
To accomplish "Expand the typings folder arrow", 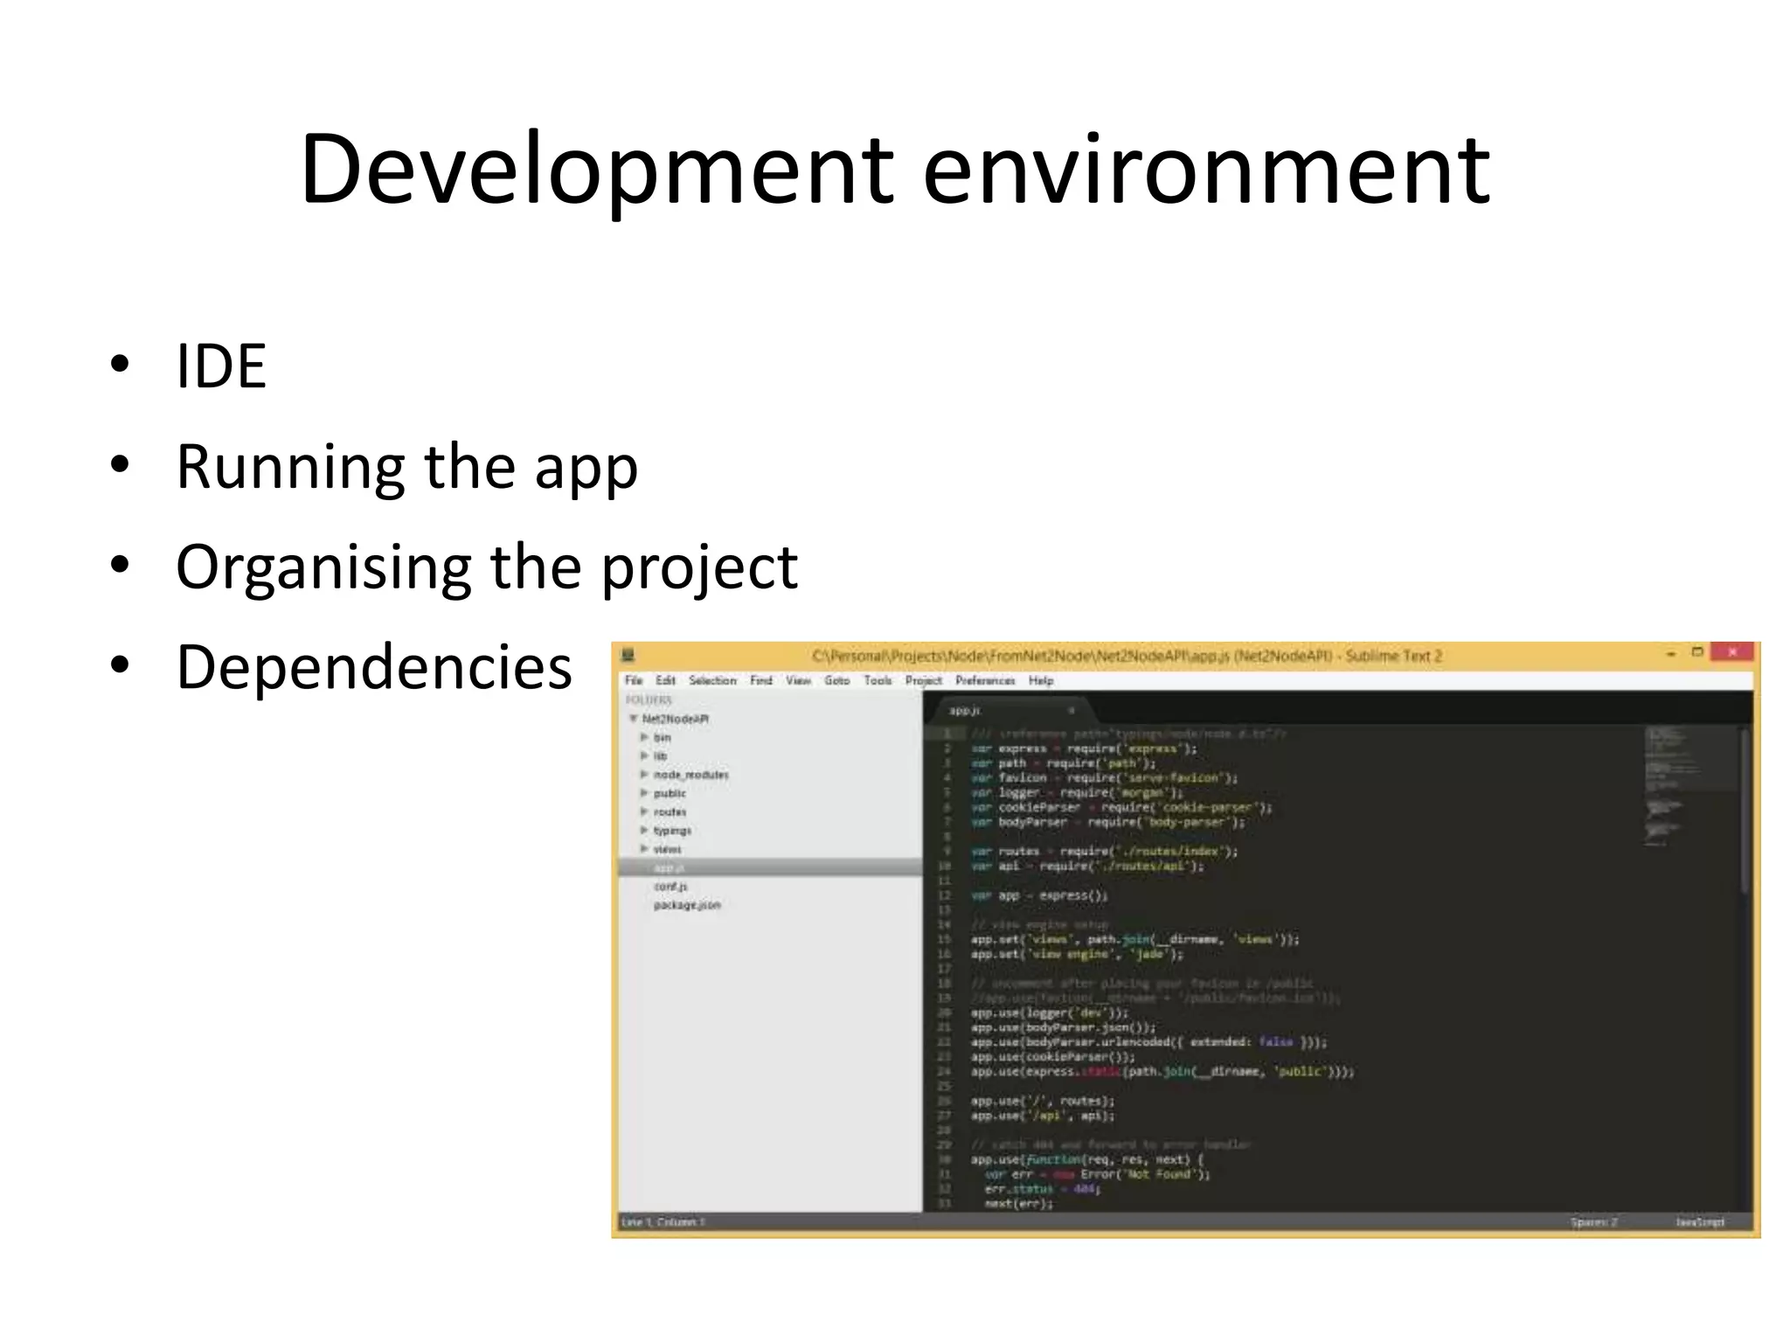I will 644,831.
